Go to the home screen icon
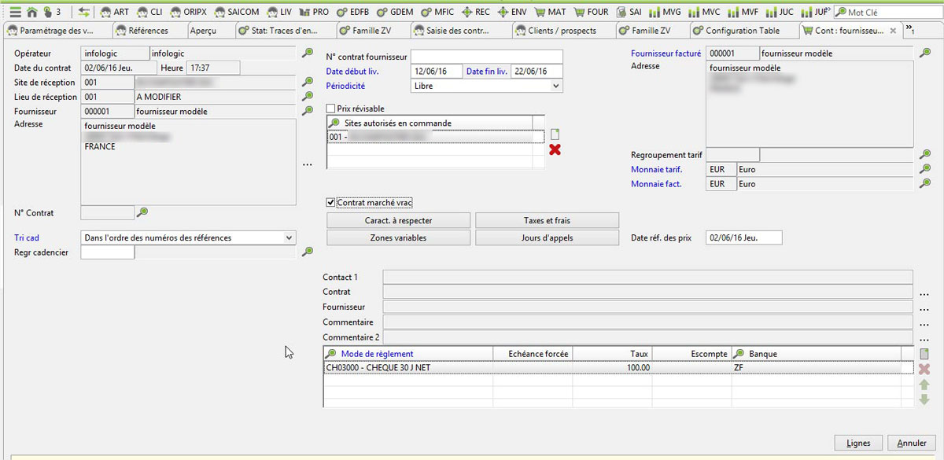 coord(32,12)
